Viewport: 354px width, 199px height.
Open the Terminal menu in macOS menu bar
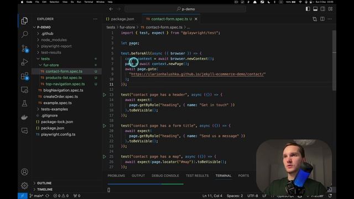coord(88,2)
